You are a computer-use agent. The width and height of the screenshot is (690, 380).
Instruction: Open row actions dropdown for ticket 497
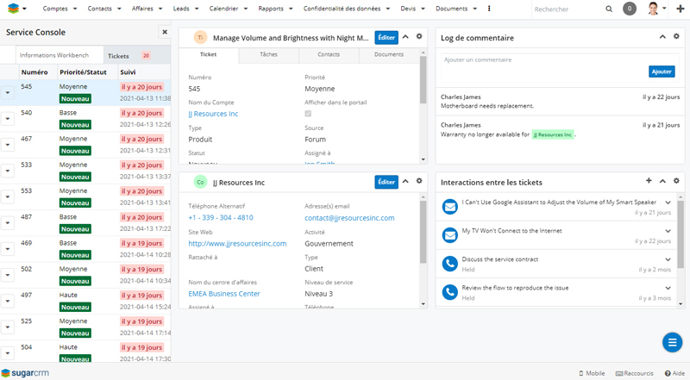point(8,302)
